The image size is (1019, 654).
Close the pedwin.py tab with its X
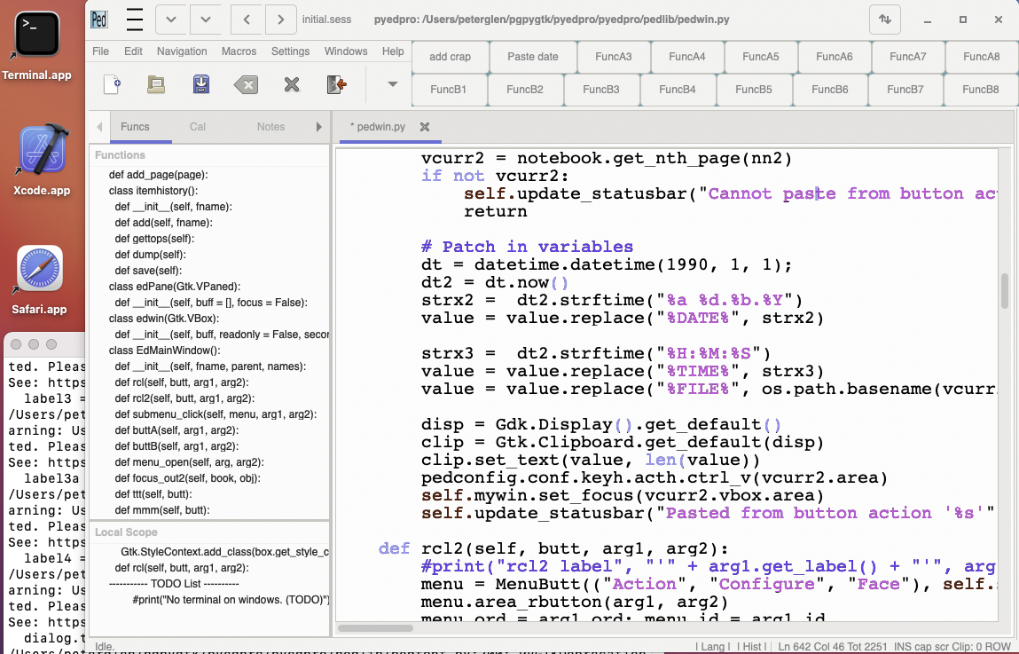425,127
